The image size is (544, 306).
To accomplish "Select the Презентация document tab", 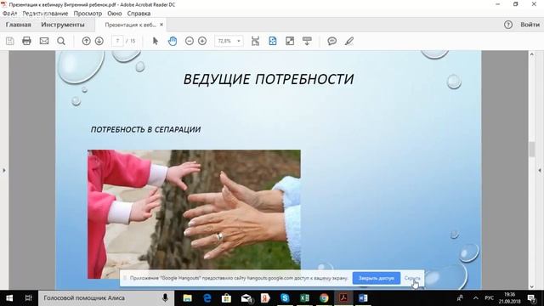I will coord(130,25).
